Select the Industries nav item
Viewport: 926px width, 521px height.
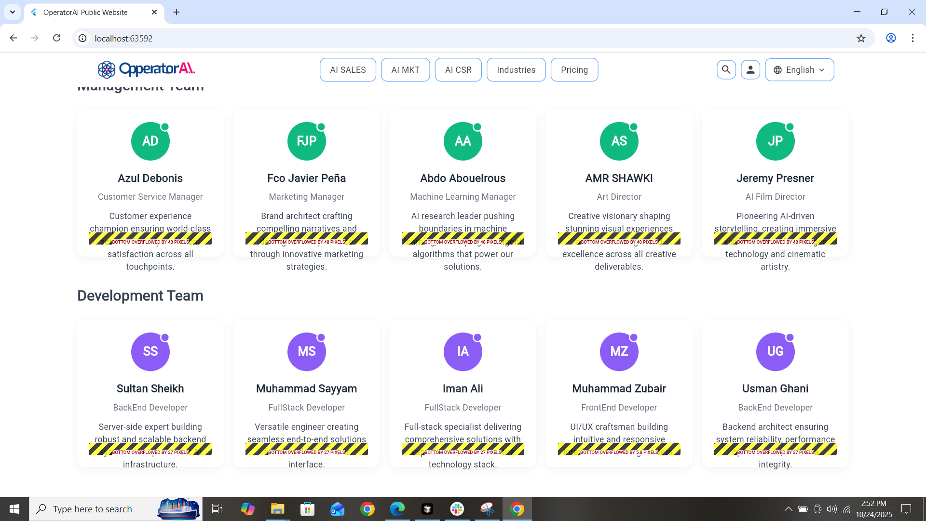[x=516, y=70]
